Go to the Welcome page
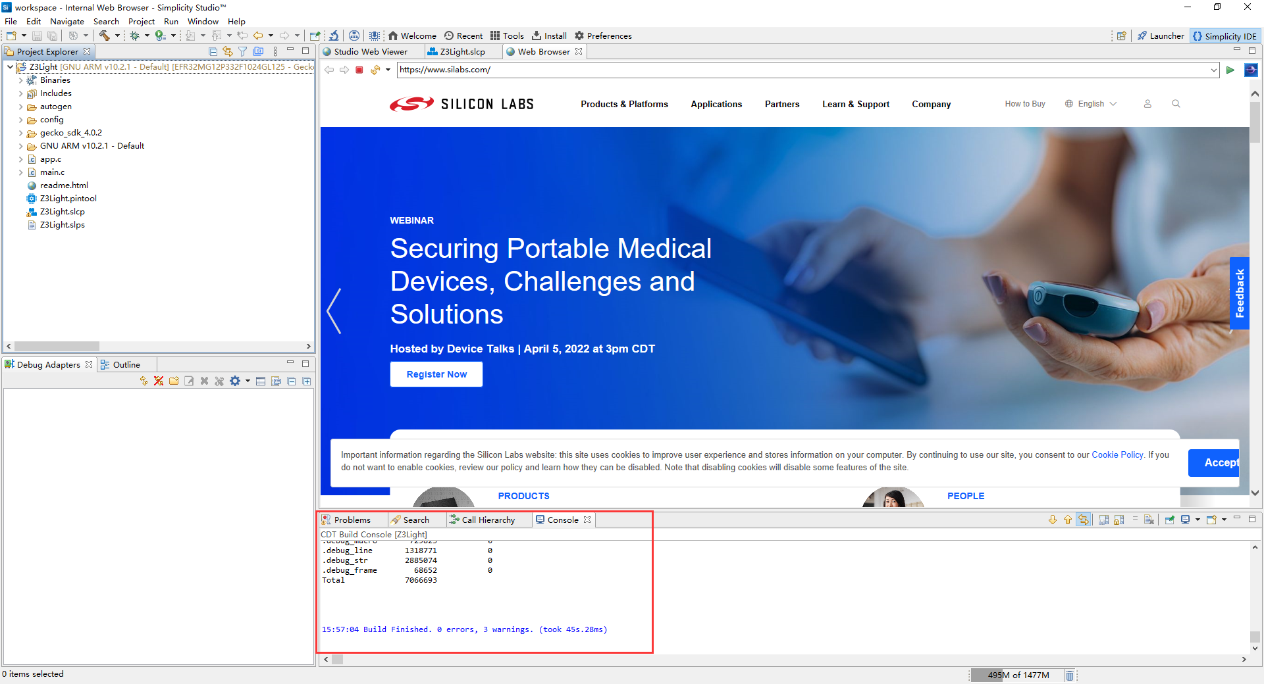1264x684 pixels. click(412, 36)
